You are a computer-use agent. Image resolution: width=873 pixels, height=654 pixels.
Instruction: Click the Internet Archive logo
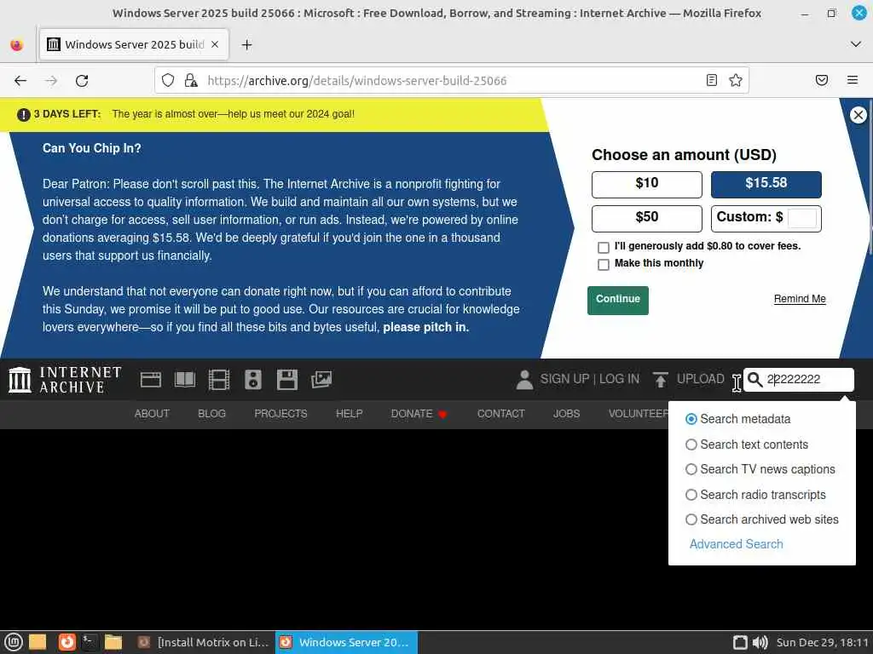65,380
